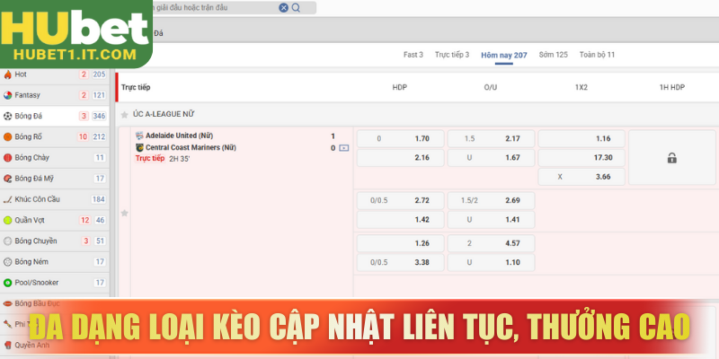
Task: Select the Bóng Chuyền volleyball icon
Action: click(x=7, y=241)
